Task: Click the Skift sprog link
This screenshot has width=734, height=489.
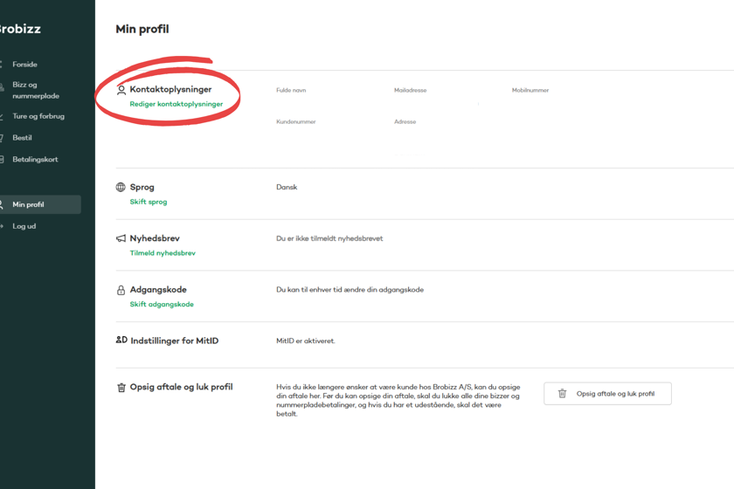Action: [149, 202]
